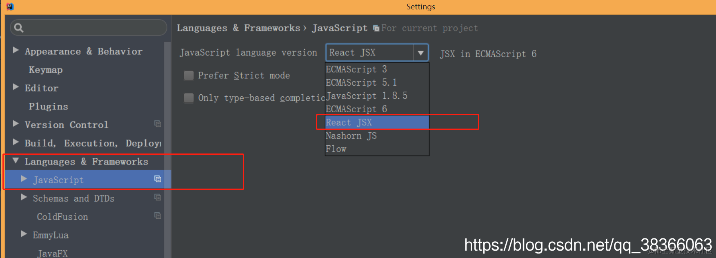The width and height of the screenshot is (716, 258).
Task: Expand the Editor section arrow
Action: tap(16, 87)
